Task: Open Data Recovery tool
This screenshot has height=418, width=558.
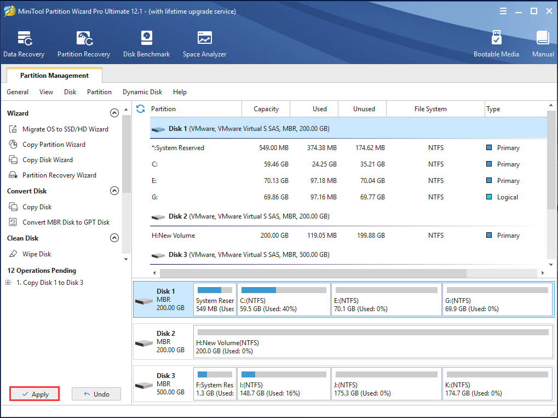Action: [x=24, y=44]
